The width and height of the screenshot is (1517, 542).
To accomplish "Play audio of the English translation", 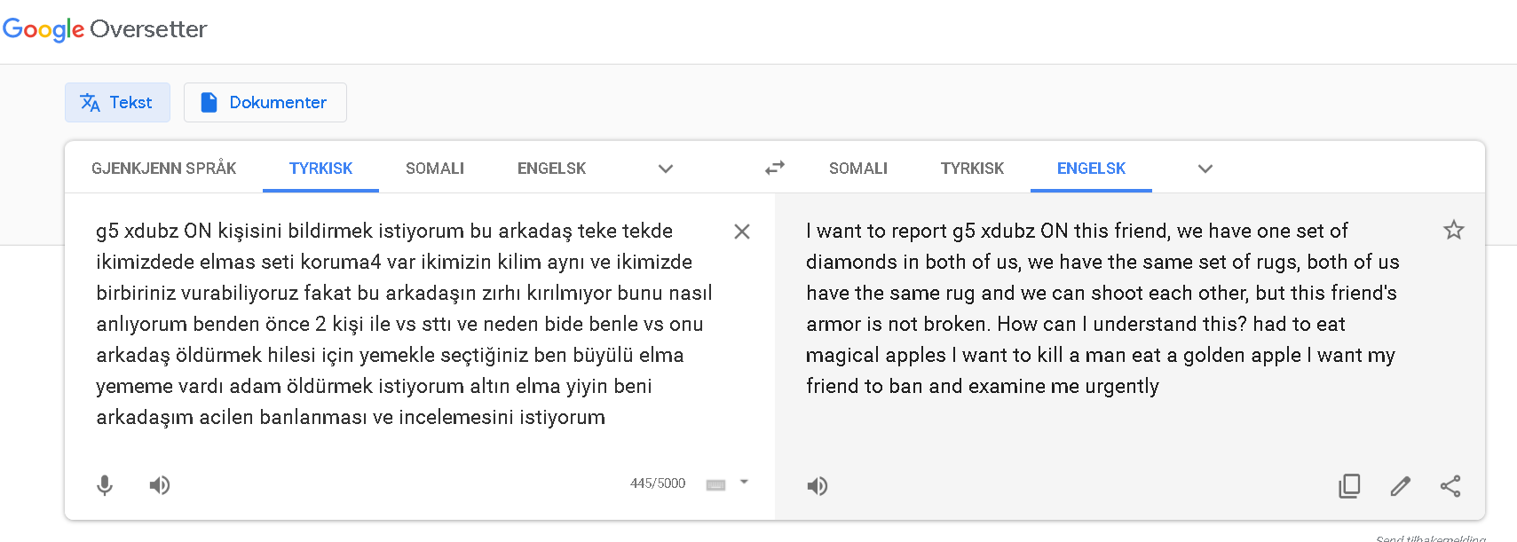I will [817, 486].
